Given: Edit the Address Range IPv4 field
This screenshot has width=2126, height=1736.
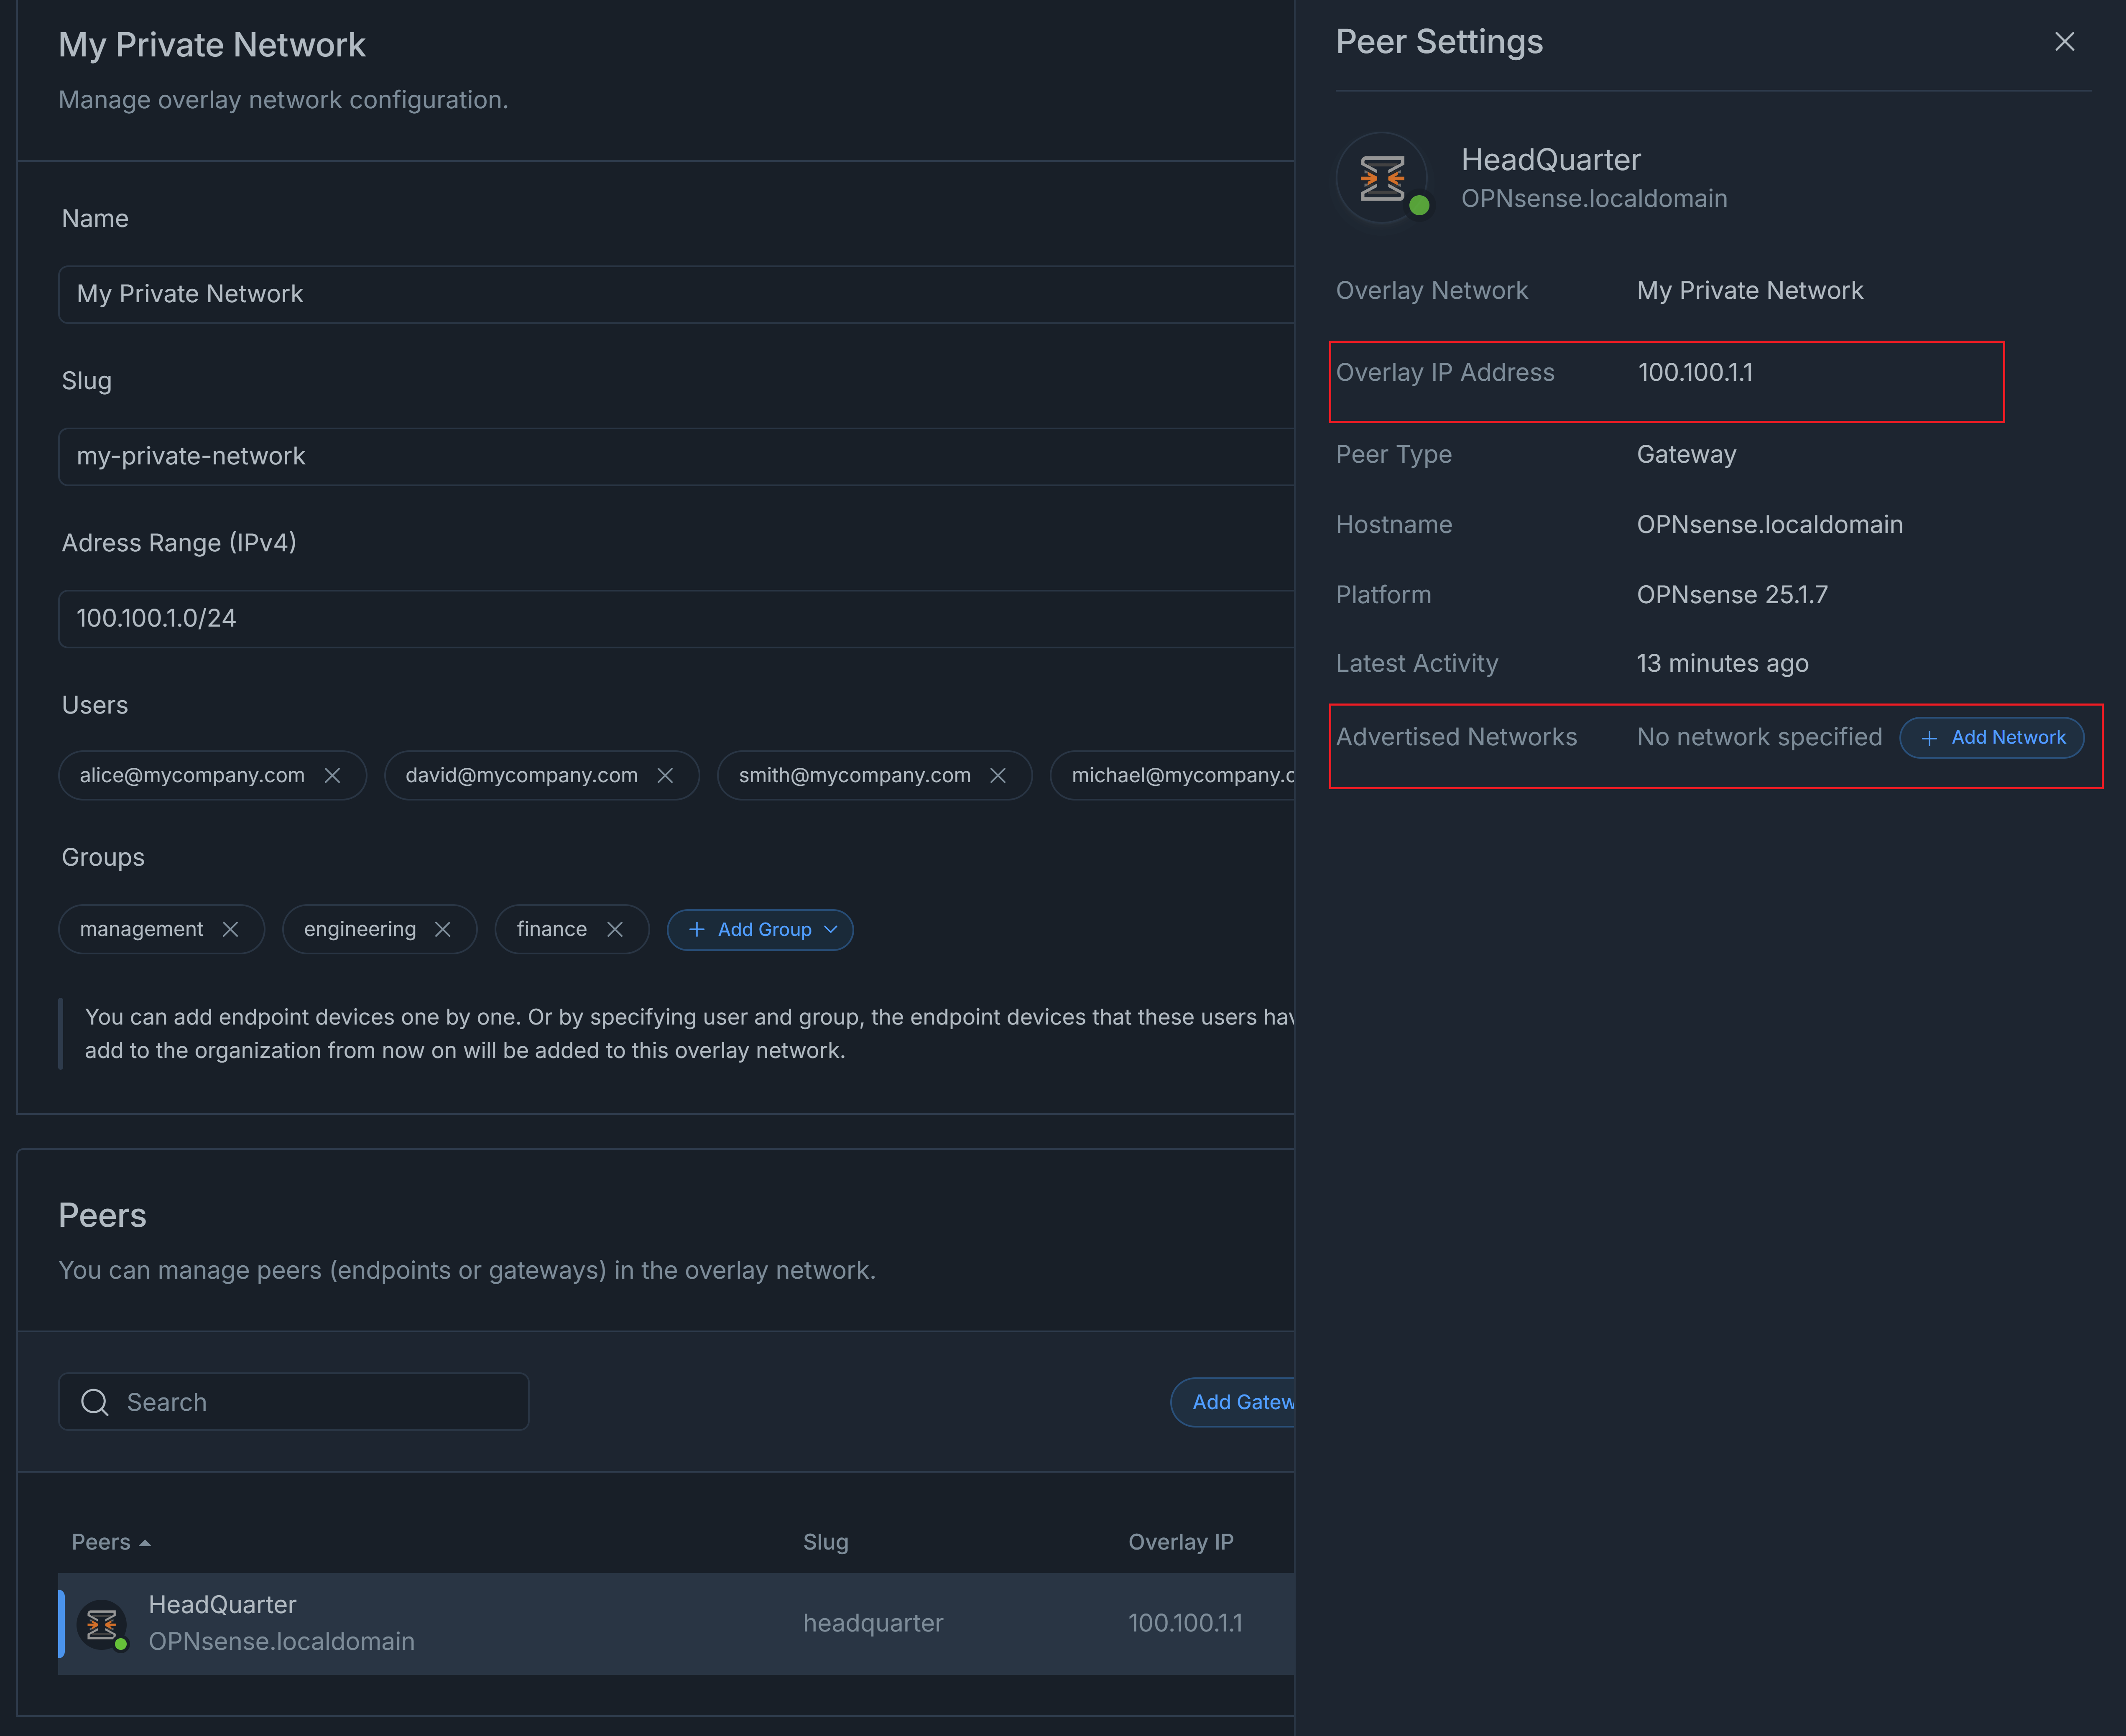Looking at the screenshot, I should pyautogui.click(x=677, y=619).
